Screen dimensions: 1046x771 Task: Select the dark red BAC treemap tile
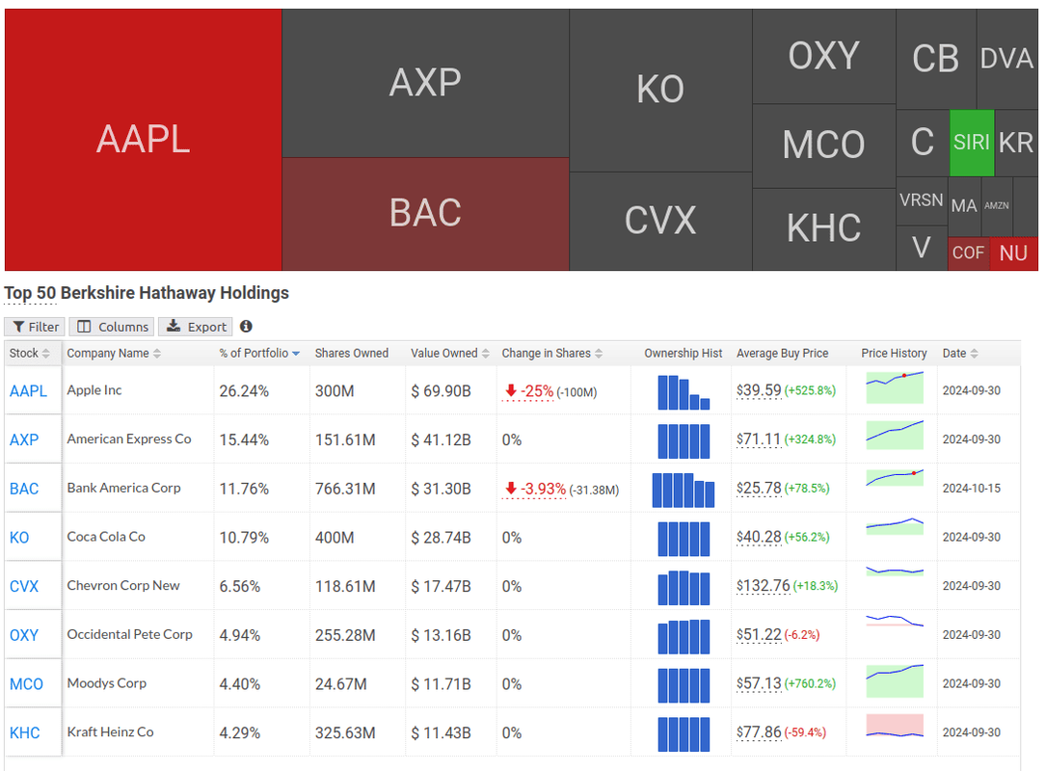click(x=425, y=214)
